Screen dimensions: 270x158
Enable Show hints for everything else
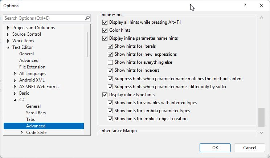tap(110, 62)
